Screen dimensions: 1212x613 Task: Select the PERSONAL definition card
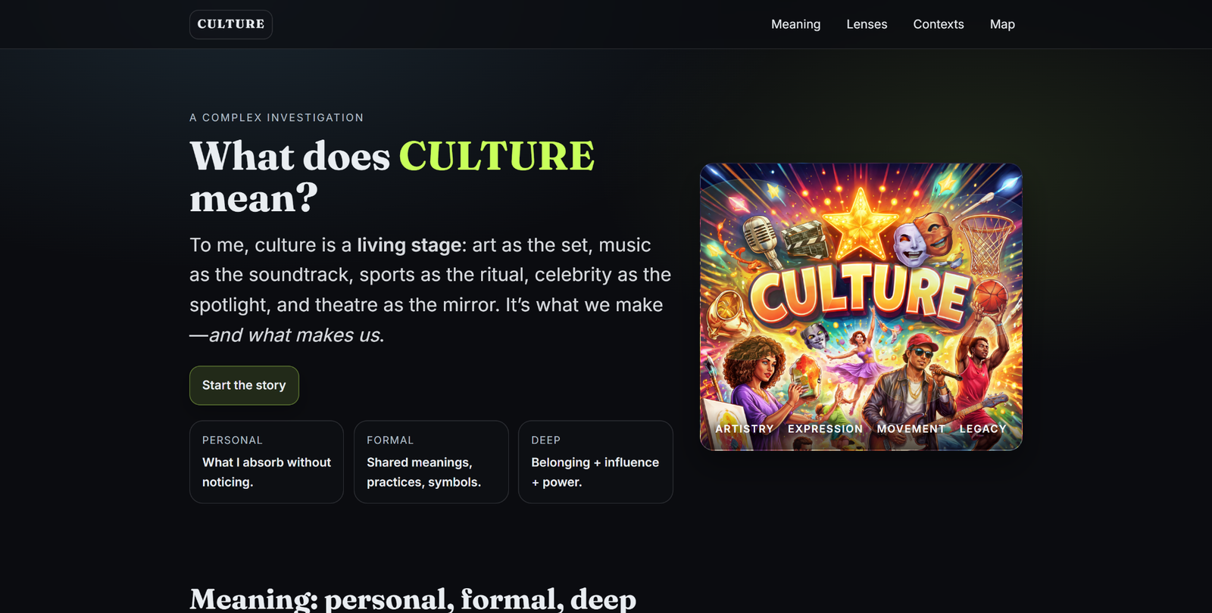(267, 462)
